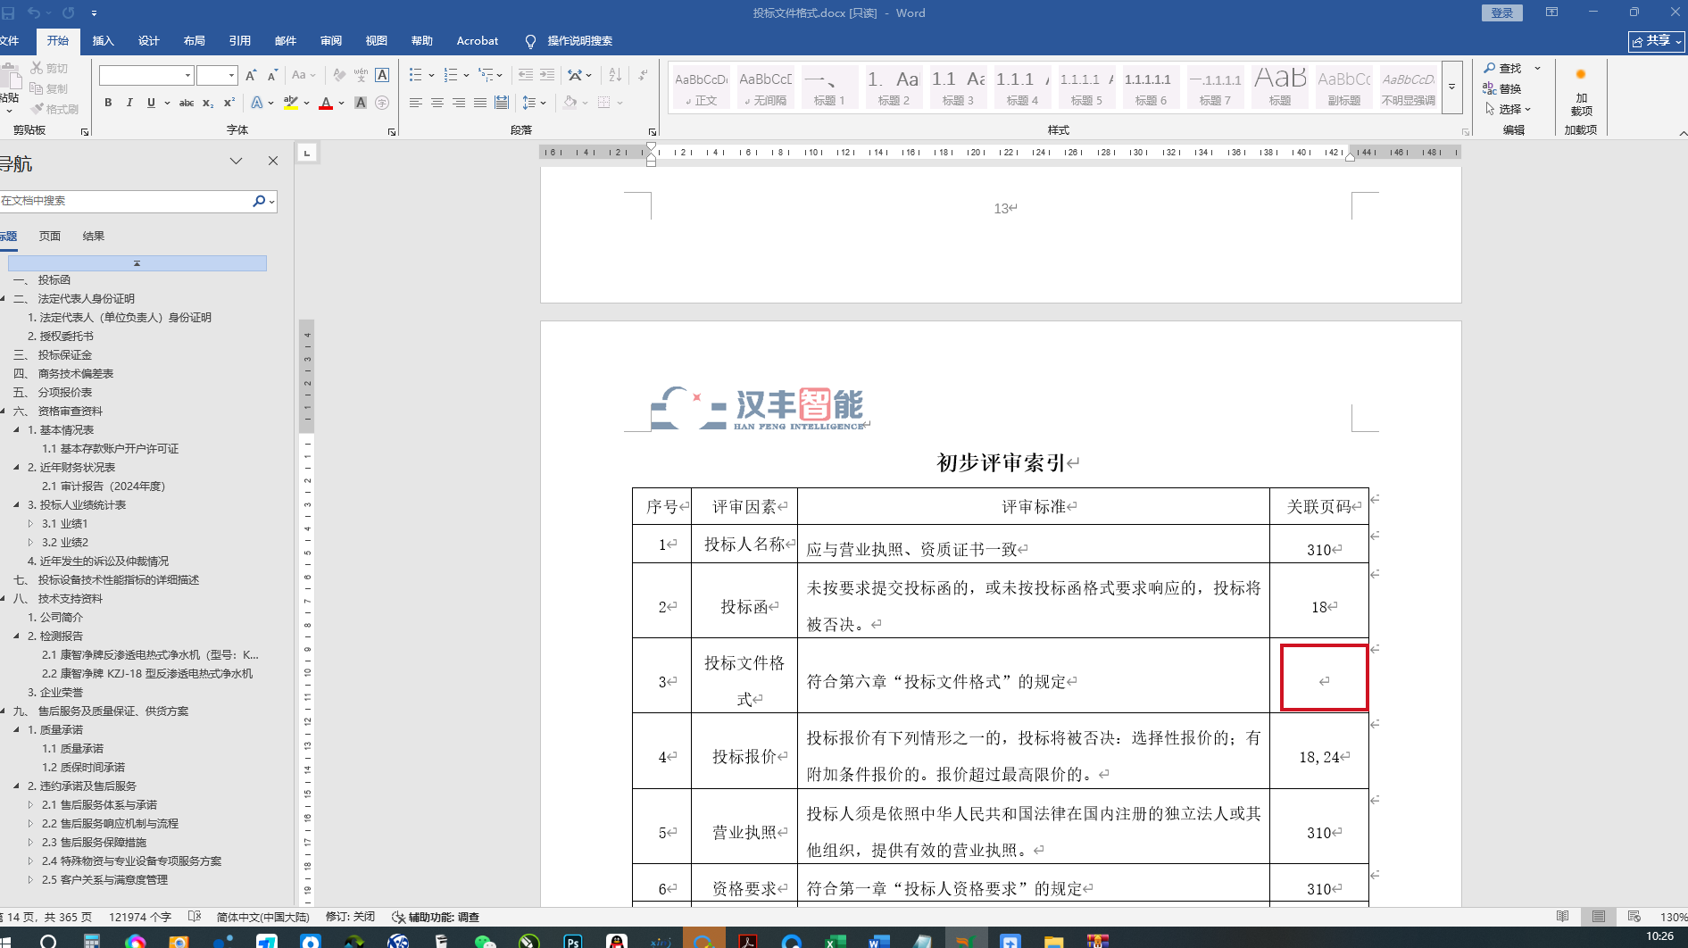This screenshot has width=1688, height=948.
Task: Apply a bulleted list
Action: point(415,76)
